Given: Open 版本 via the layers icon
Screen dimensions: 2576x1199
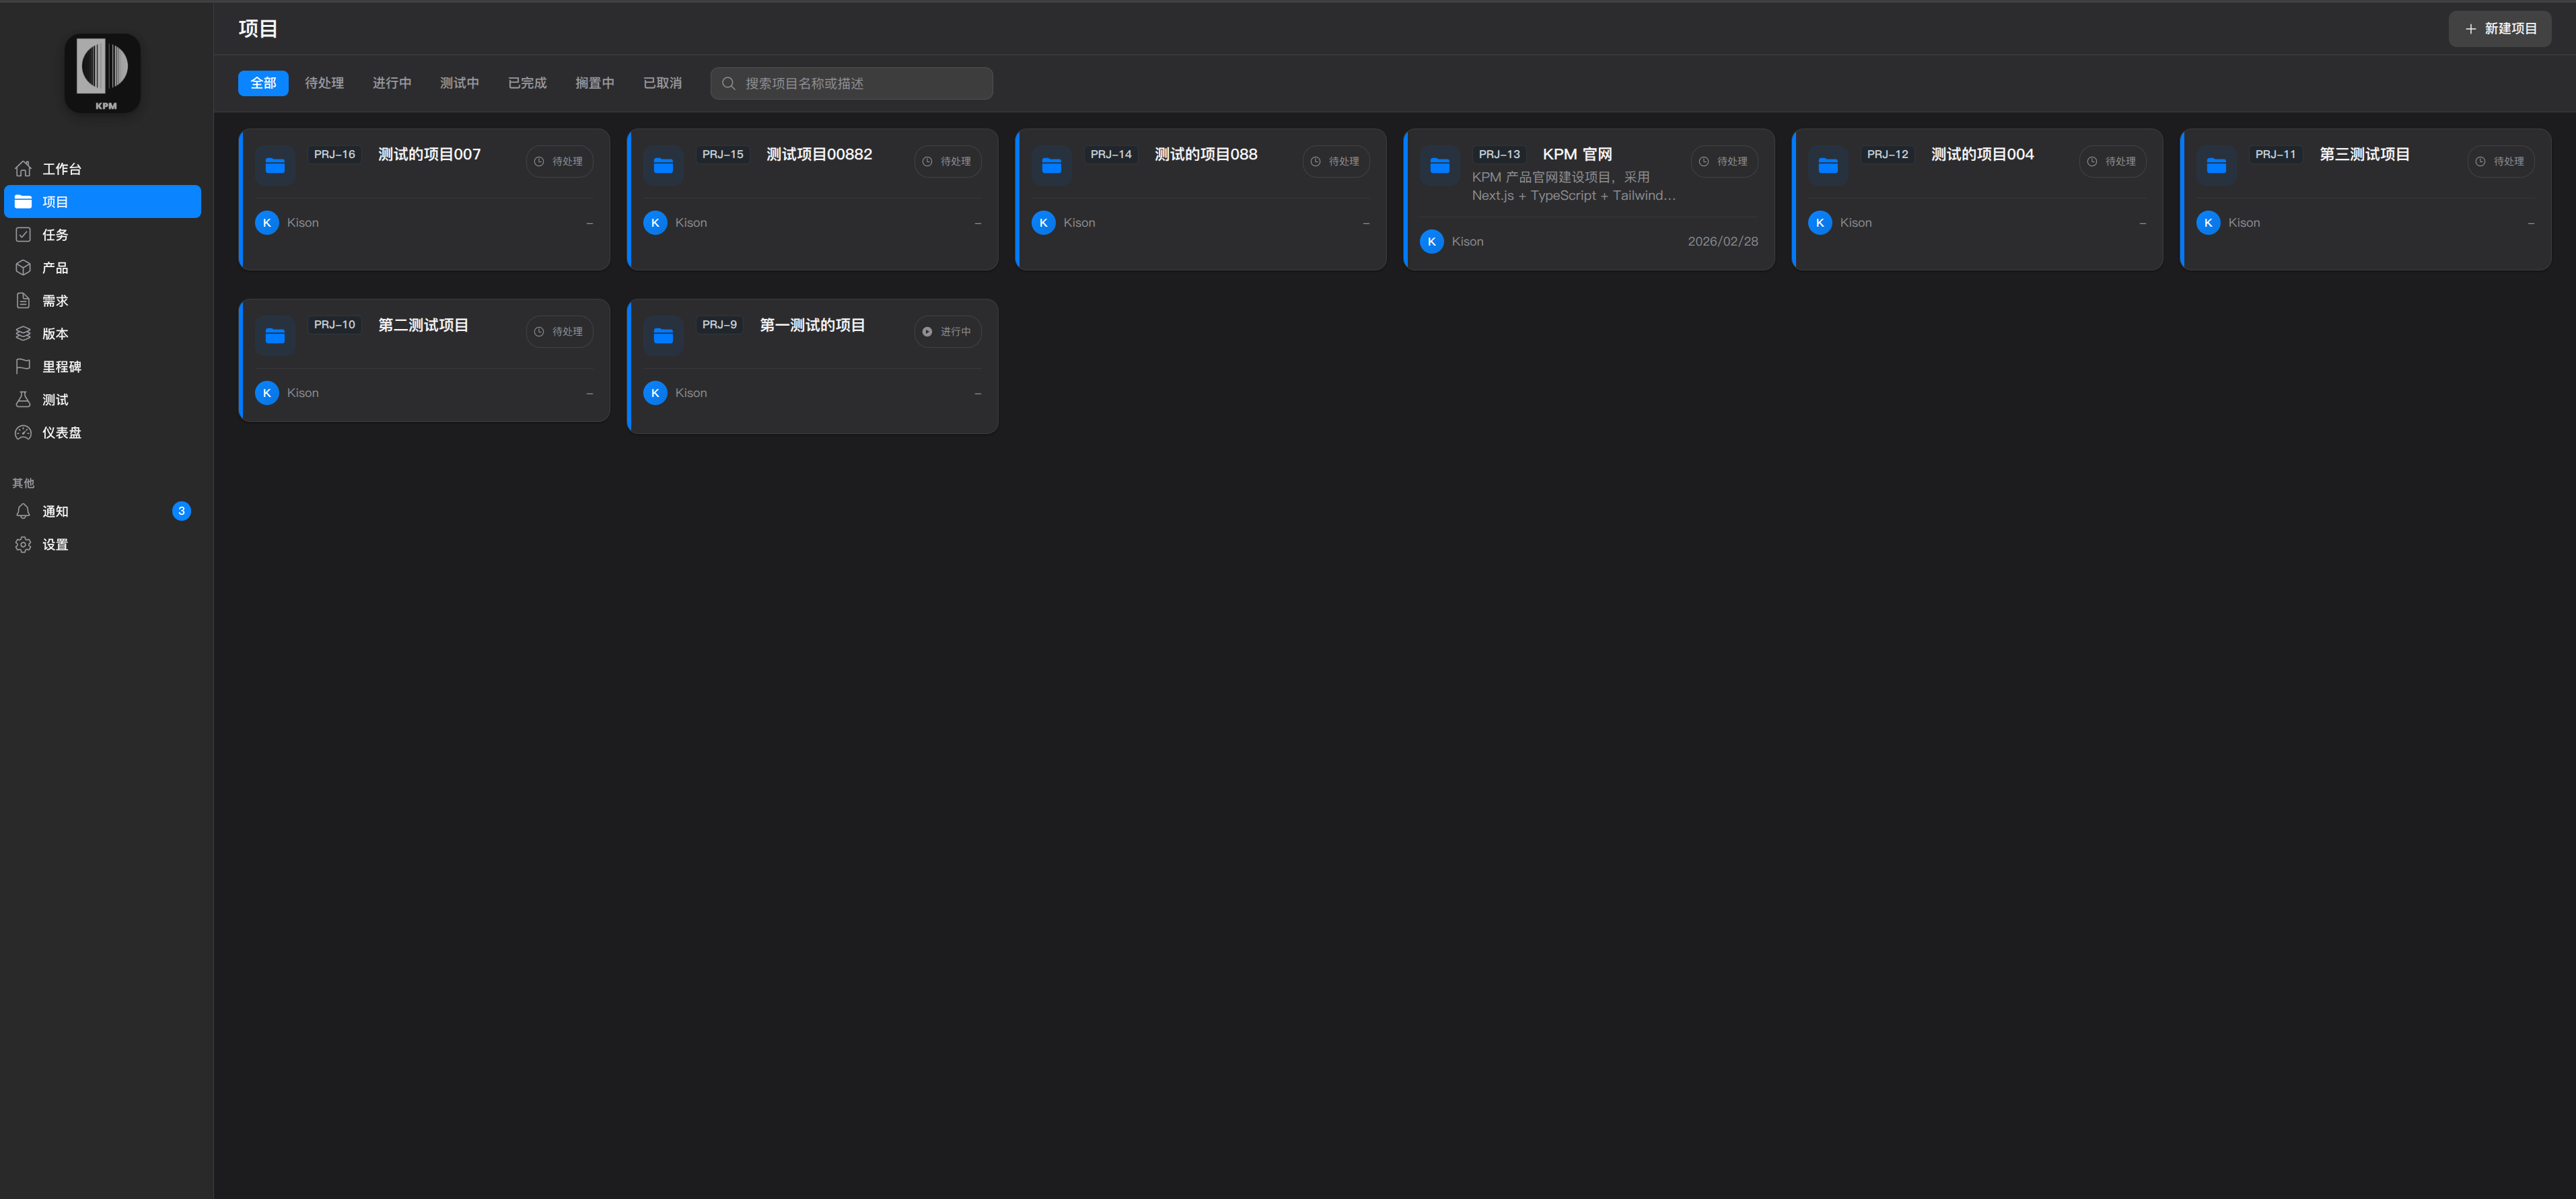Looking at the screenshot, I should (x=23, y=333).
